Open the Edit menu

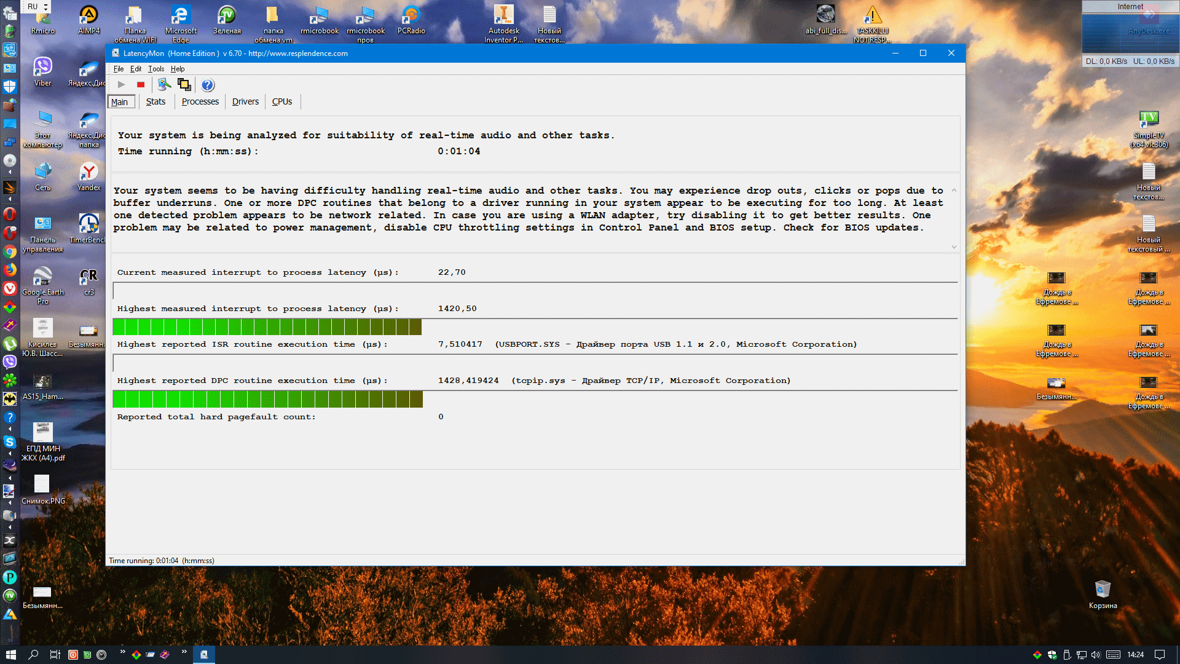(x=136, y=69)
